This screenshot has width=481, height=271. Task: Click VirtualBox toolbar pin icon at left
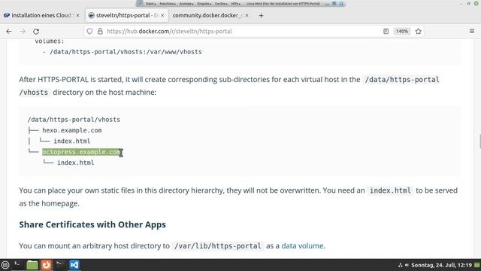141,3
